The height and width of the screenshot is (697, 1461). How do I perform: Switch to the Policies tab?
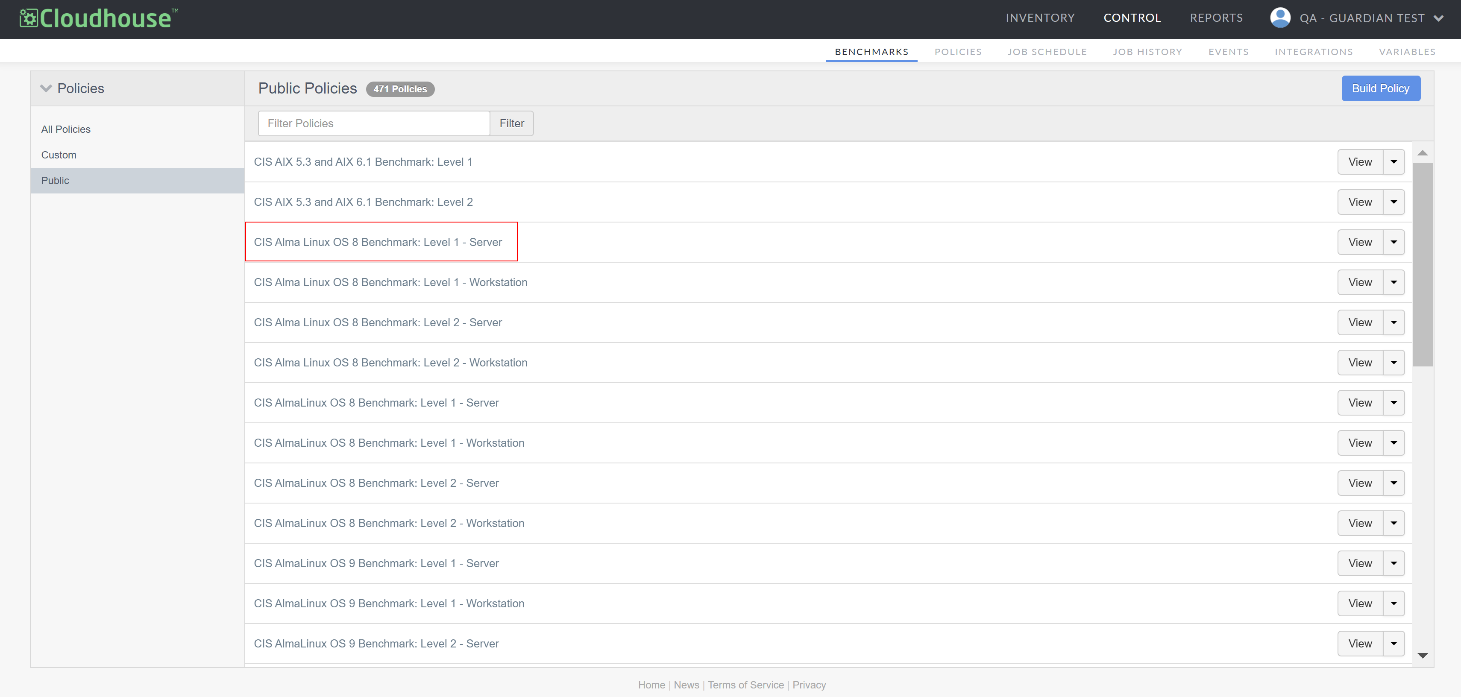[x=958, y=52]
